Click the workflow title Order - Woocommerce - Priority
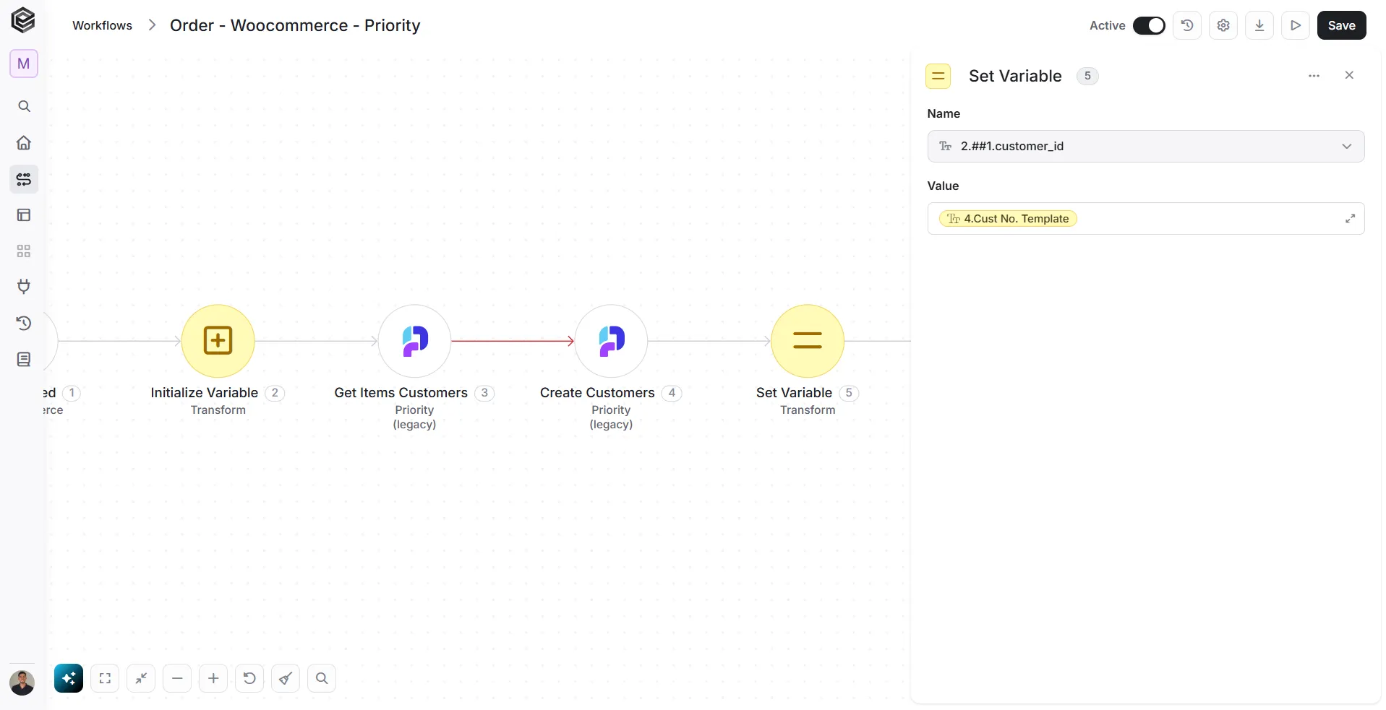This screenshot has height=710, width=1386. pos(295,25)
